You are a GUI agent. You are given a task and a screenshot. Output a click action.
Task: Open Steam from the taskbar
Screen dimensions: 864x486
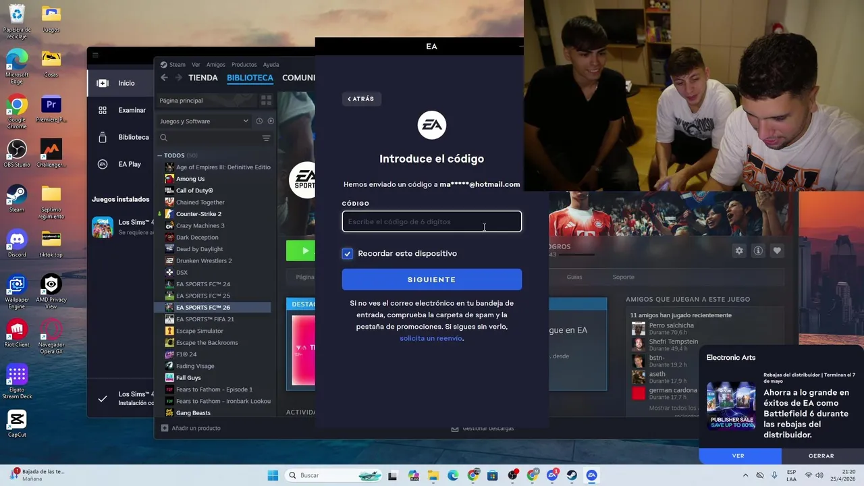coord(572,475)
